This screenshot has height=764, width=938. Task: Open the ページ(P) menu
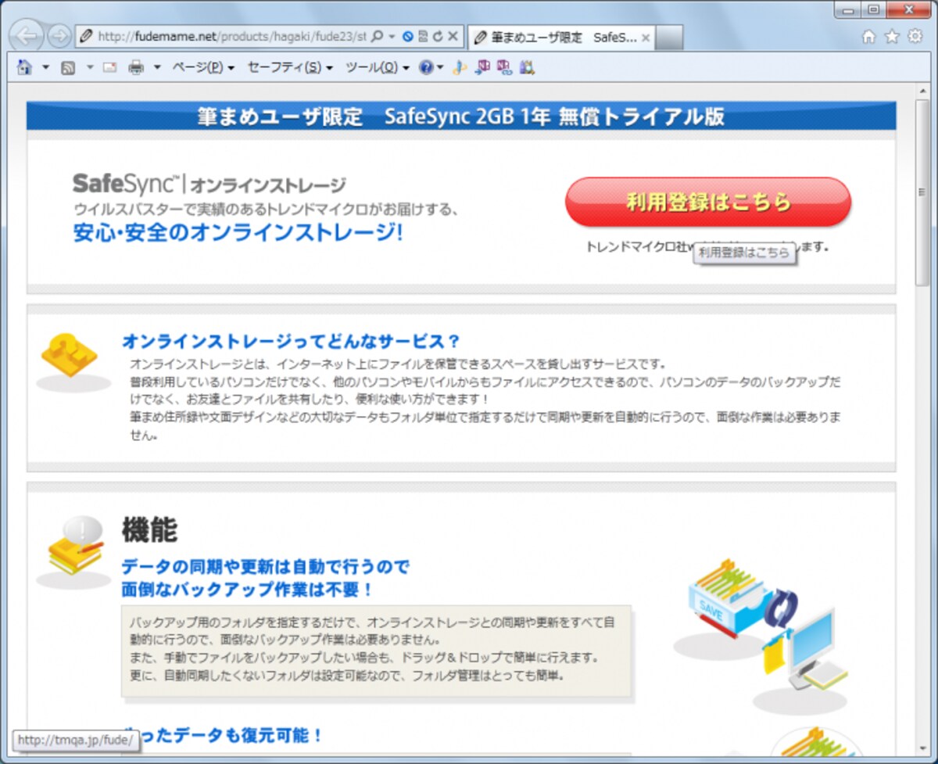click(203, 68)
